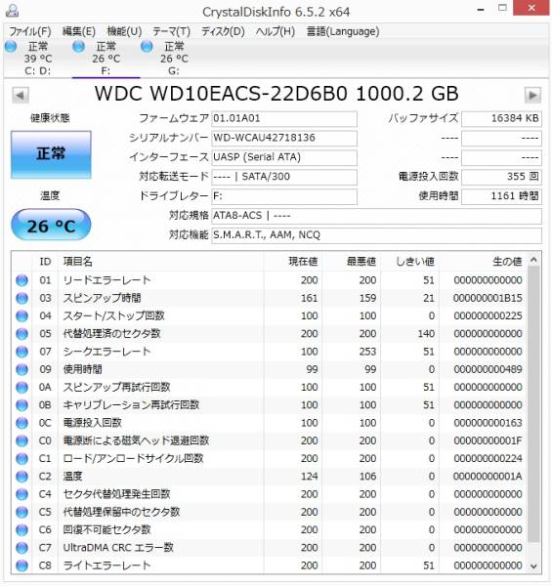The width and height of the screenshot is (552, 586).
Task: Click status icon for attribute C8 ライトエラーレート
Action: coord(22,565)
